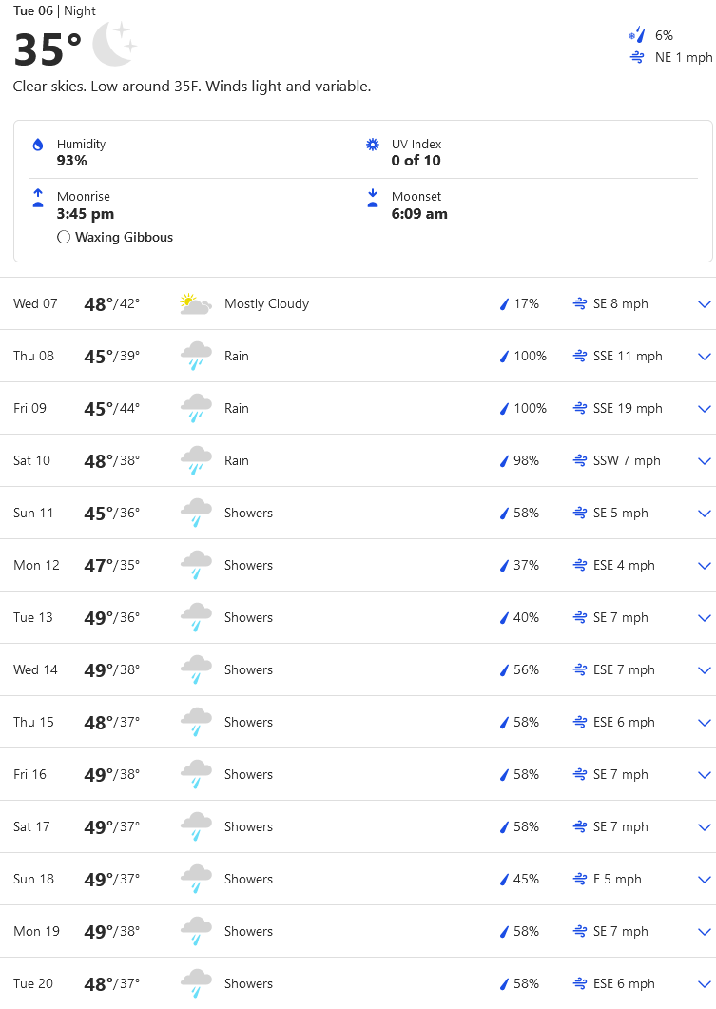Expand the Tue 20 forecast chevron
Screen dimensions: 716x1009
pos(705,984)
